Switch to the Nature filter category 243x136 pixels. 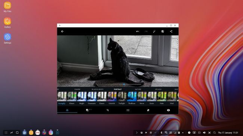tap(138, 89)
